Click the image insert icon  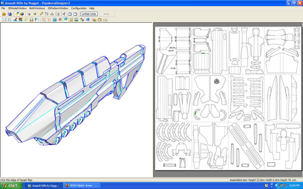(76, 20)
